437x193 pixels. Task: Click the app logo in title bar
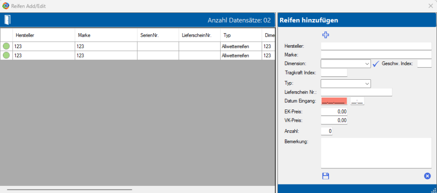tap(5, 6)
